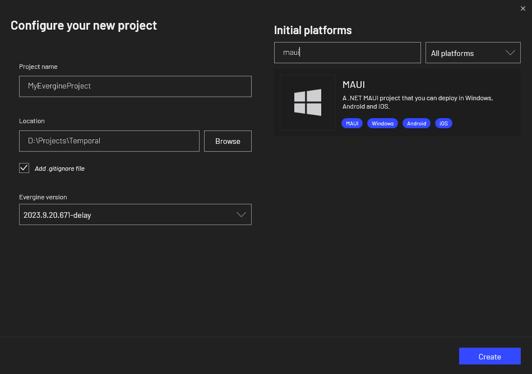Close the project configuration dialog
Image resolution: width=532 pixels, height=374 pixels.
[x=523, y=8]
